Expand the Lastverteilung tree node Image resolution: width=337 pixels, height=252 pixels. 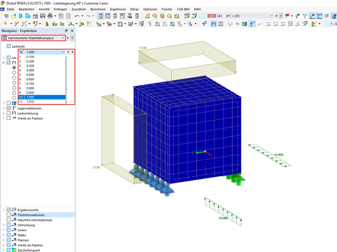(x=4, y=113)
